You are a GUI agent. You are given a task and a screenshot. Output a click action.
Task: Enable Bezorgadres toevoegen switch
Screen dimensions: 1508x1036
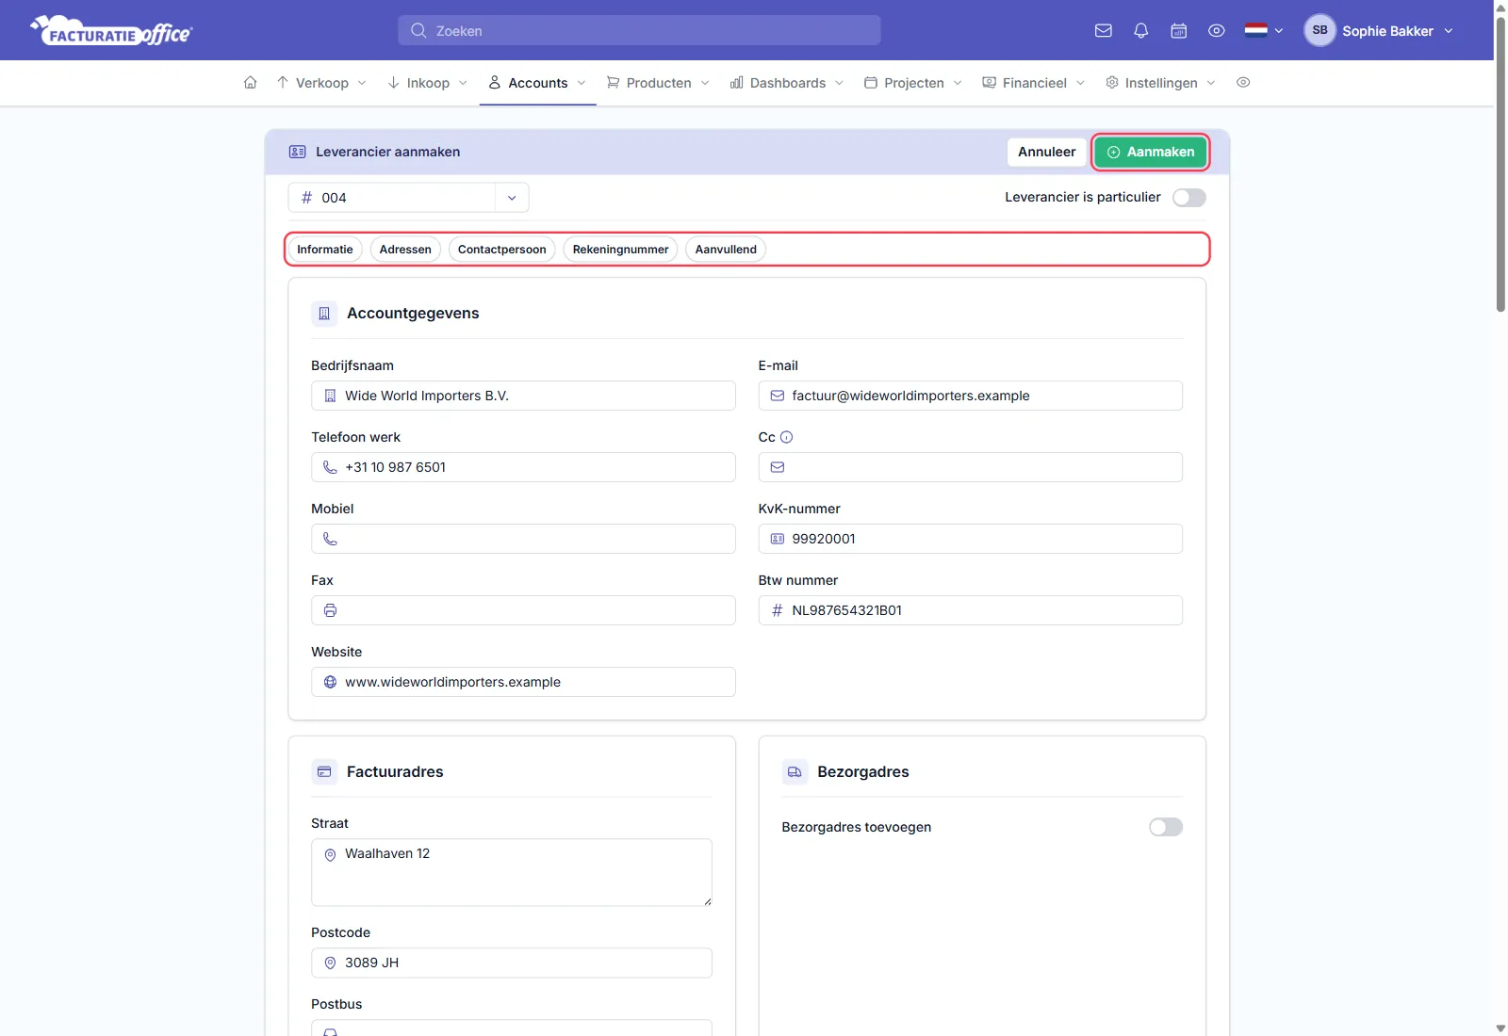click(x=1165, y=827)
